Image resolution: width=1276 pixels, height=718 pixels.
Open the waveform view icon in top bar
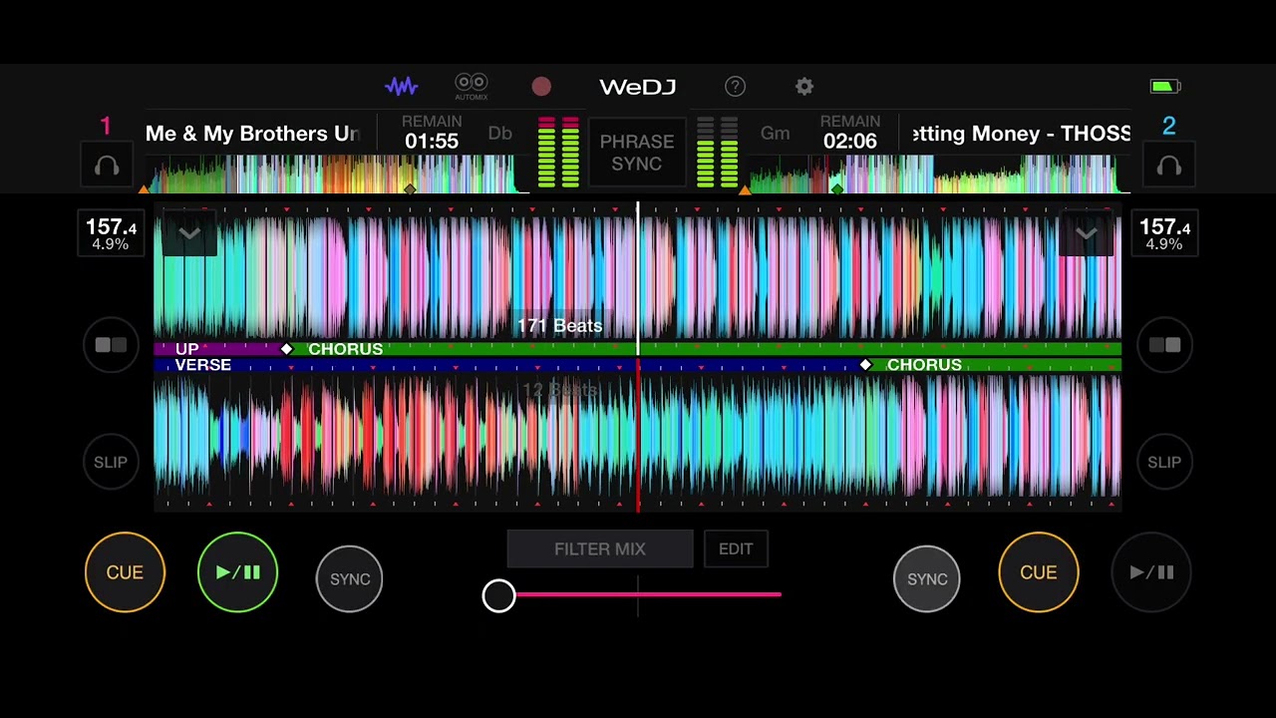pyautogui.click(x=402, y=87)
